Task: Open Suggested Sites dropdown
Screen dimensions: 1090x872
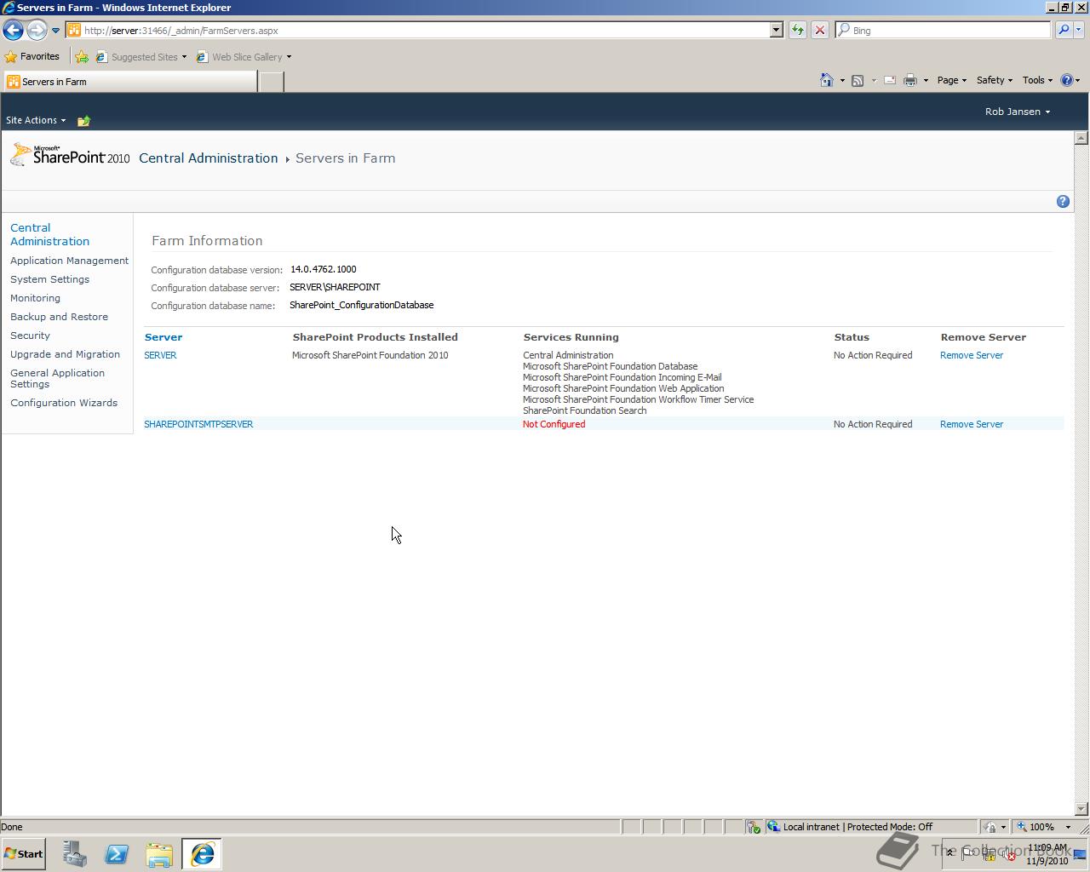Action: pyautogui.click(x=141, y=57)
